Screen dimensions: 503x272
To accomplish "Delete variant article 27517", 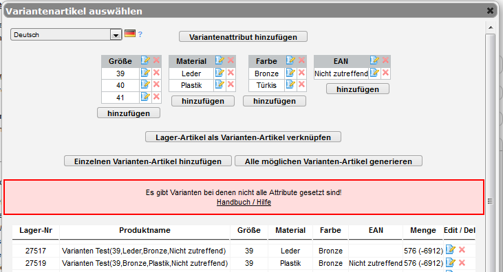I will [x=462, y=250].
